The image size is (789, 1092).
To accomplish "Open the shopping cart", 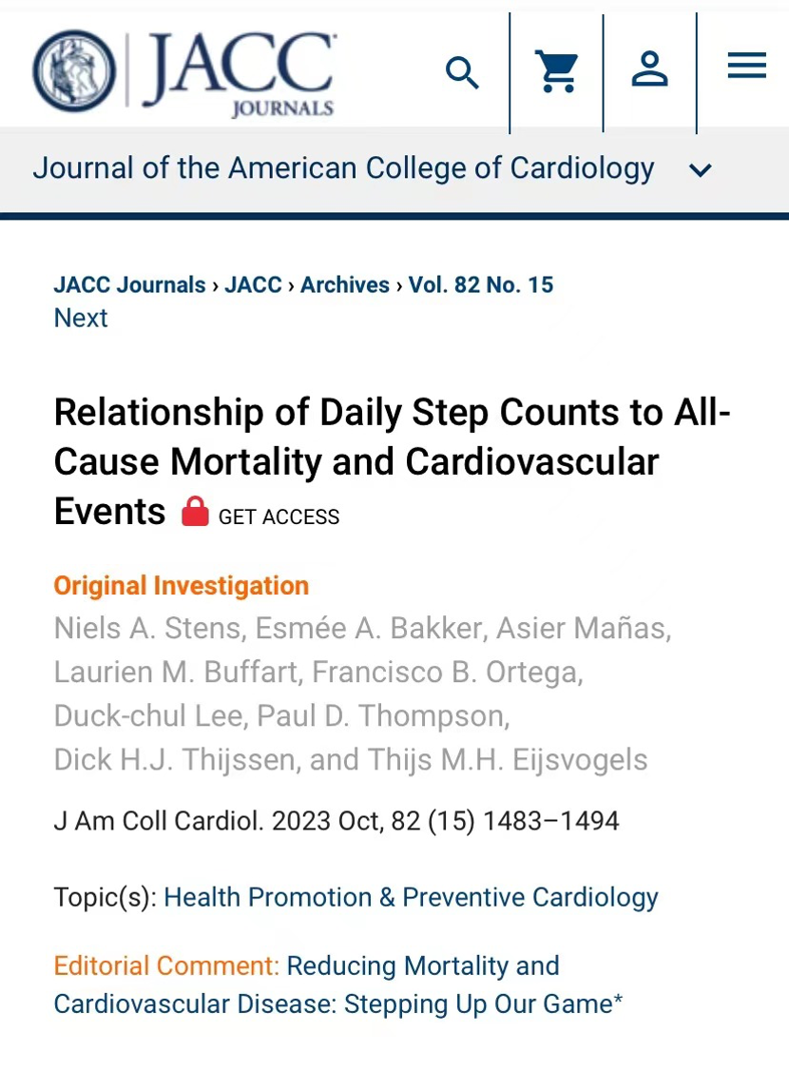I will coord(557,71).
